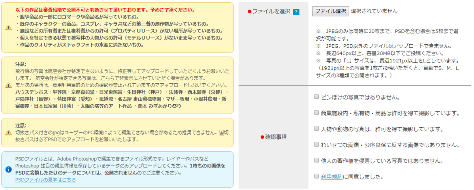Click text ハウステンボス・平等院・京都貞如堂

(122, 92)
